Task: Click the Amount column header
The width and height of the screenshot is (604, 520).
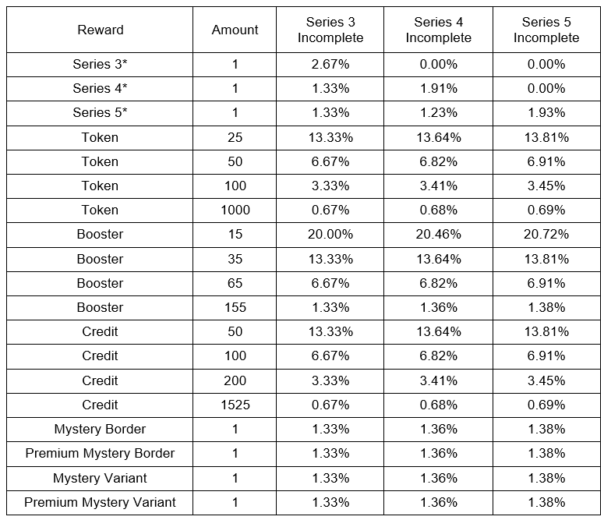Action: [235, 30]
